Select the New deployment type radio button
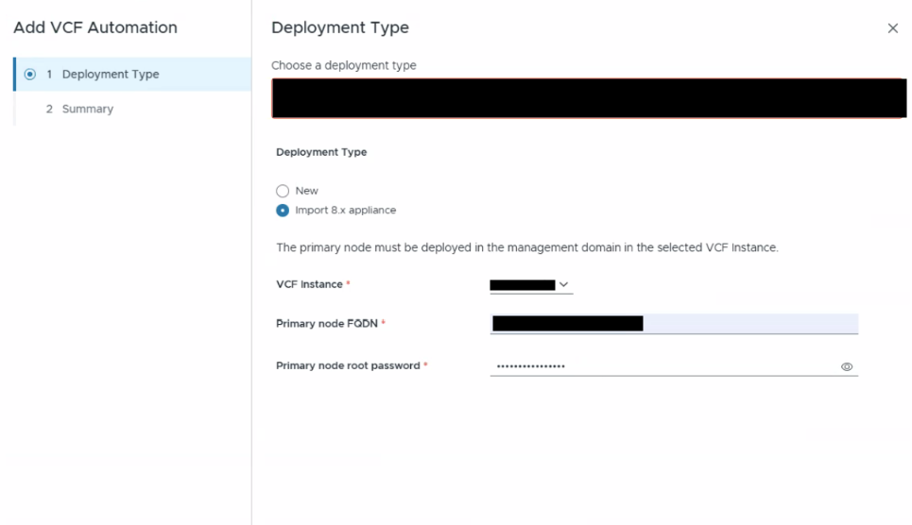Viewport: 912px width, 525px height. tap(283, 191)
